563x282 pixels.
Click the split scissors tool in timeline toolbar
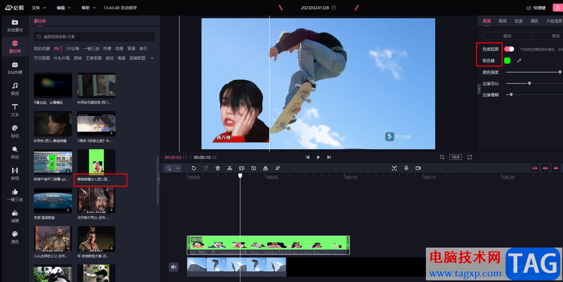click(229, 168)
